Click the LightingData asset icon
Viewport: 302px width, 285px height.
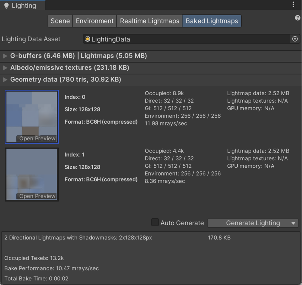point(87,39)
